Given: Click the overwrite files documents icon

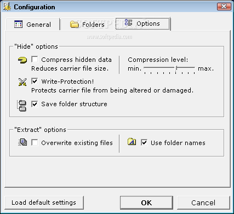Looking at the screenshot, I should tap(22, 142).
